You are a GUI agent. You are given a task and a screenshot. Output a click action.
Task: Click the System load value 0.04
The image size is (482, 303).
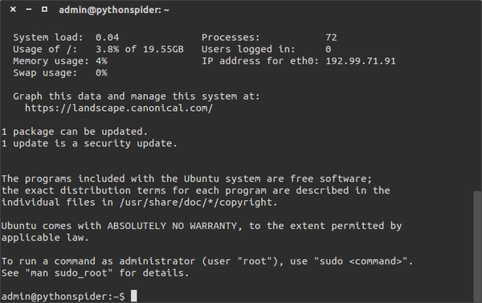tap(107, 38)
